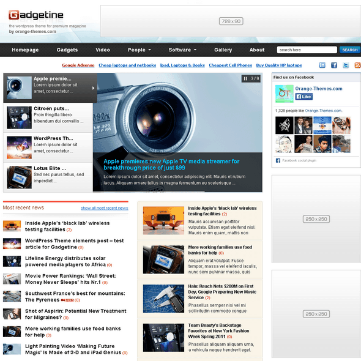Focus the 'search here' input field
This screenshot has width=361, height=361.
pyautogui.click(x=307, y=50)
